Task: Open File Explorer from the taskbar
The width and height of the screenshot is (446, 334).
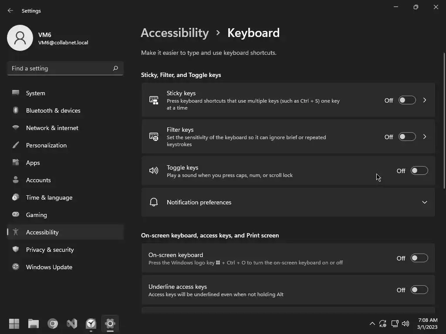Action: 34,324
